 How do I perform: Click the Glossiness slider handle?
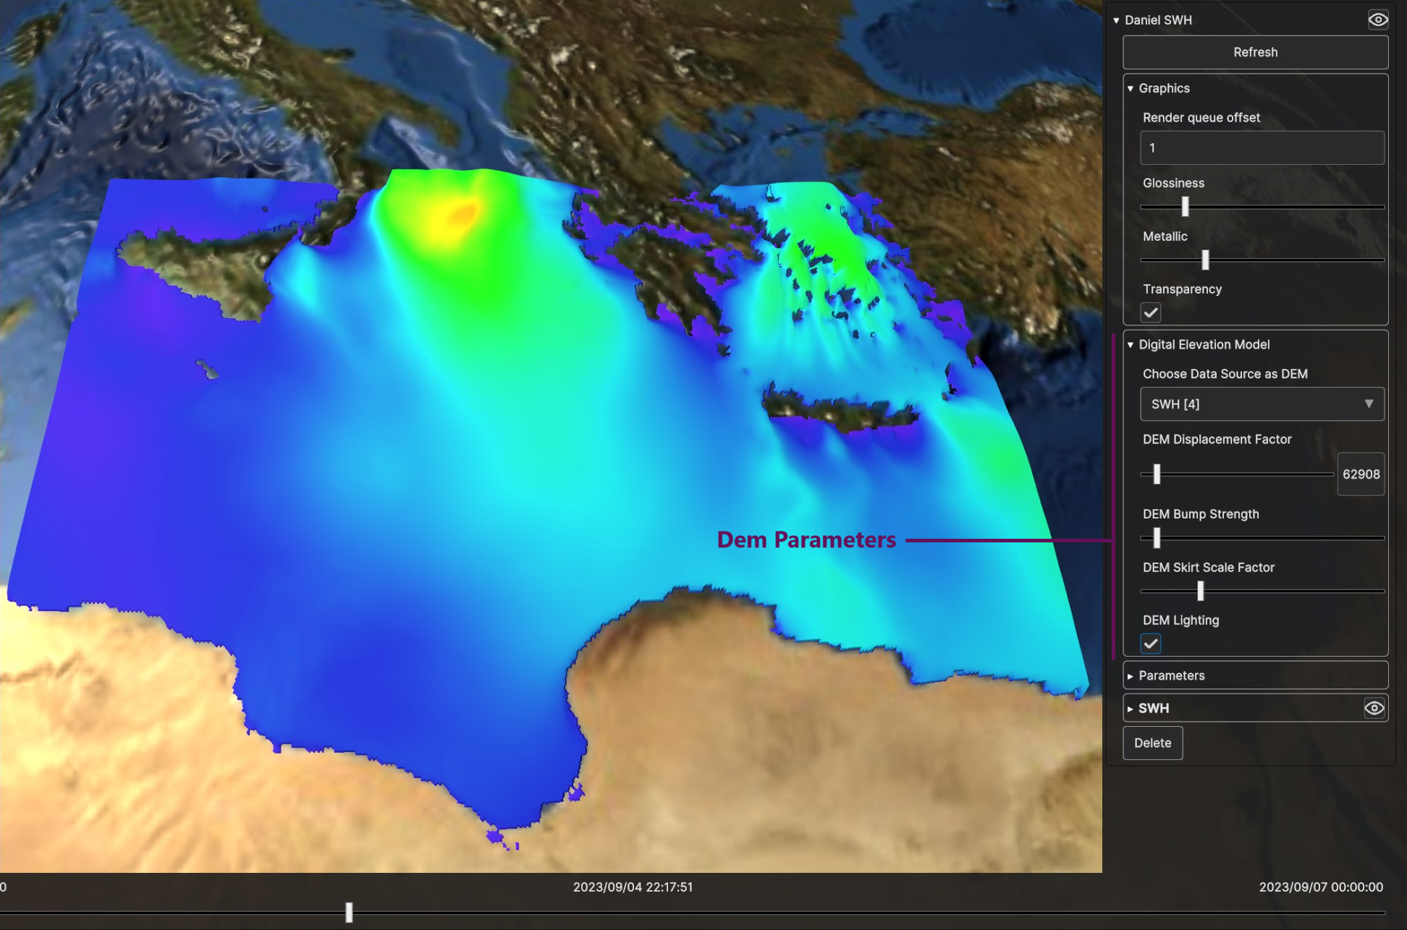click(x=1185, y=207)
